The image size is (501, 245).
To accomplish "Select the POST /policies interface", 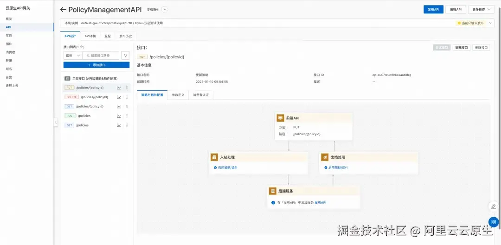I will [x=96, y=116].
